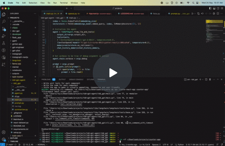The image size is (225, 146).
Task: Expand the flask_app folder
Action: 23,37
